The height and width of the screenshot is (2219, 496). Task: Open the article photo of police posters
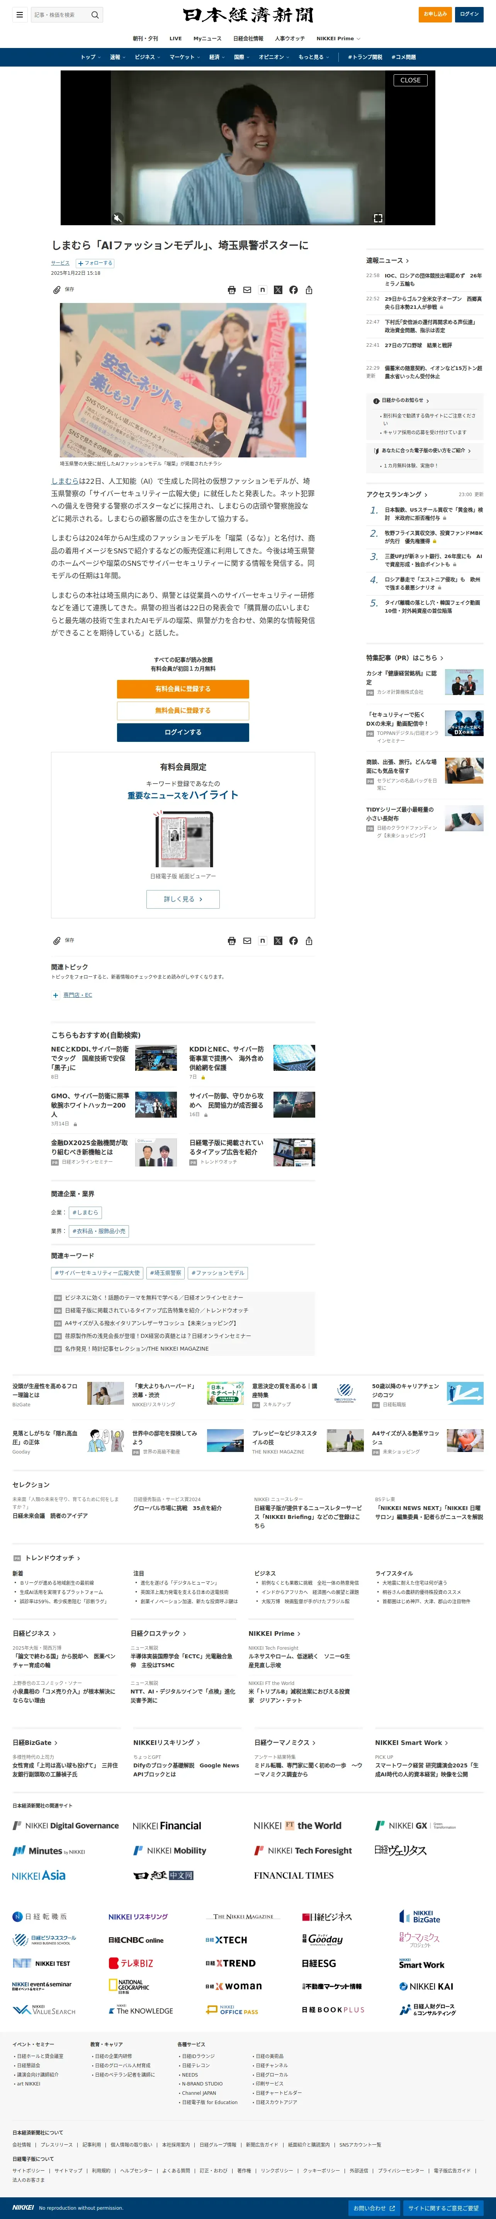183,380
